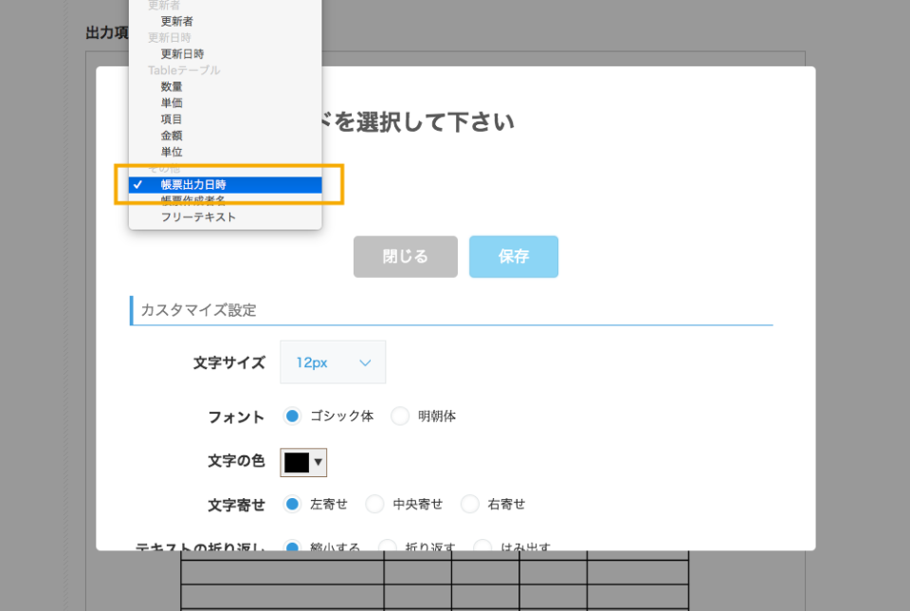The image size is (910, 611).
Task: Choose 帳票作成者名 from the list
Action: [x=193, y=200]
